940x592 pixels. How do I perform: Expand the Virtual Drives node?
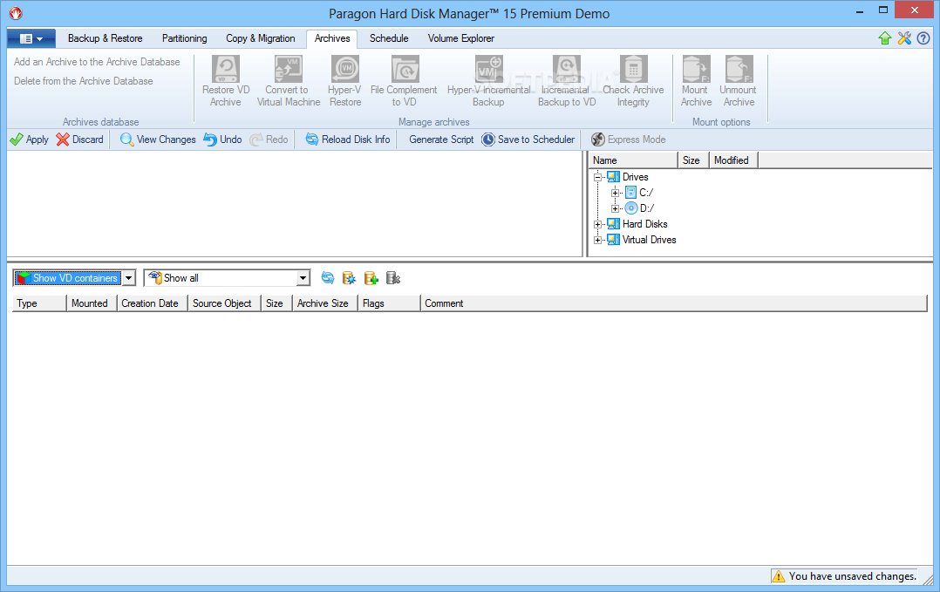[x=597, y=240]
